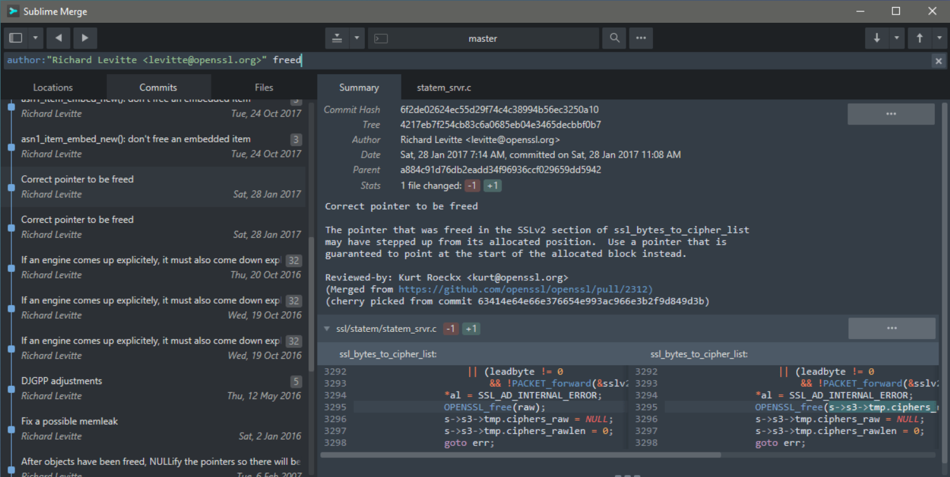Open the statem_srvr.c tab

444,88
